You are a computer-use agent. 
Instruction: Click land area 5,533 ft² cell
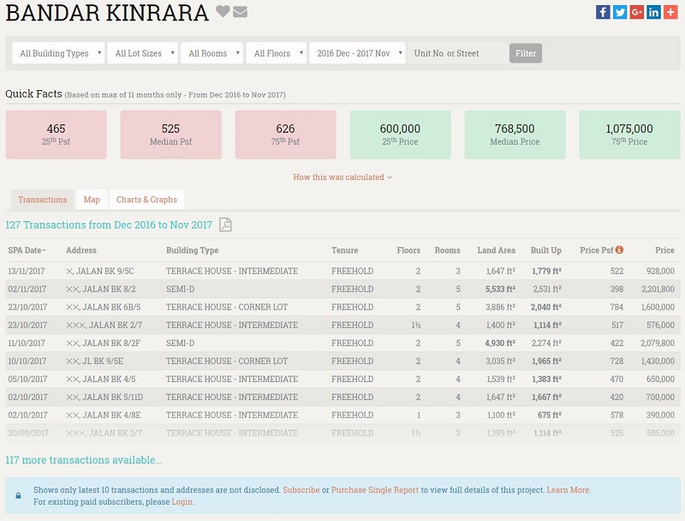500,289
